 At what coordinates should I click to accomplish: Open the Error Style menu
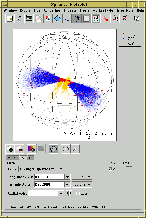pyautogui.click(x=125, y=11)
